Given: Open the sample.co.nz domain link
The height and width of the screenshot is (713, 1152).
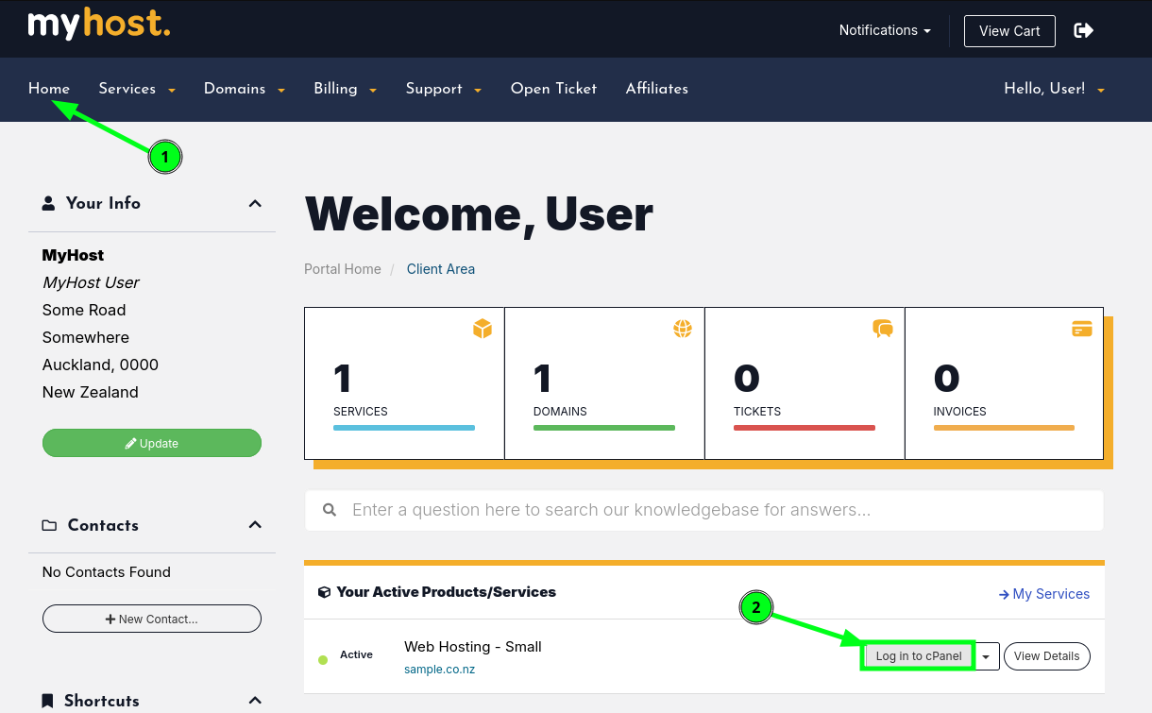Looking at the screenshot, I should pyautogui.click(x=439, y=670).
